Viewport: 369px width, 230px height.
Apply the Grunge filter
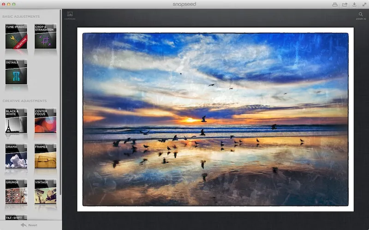pos(16,192)
